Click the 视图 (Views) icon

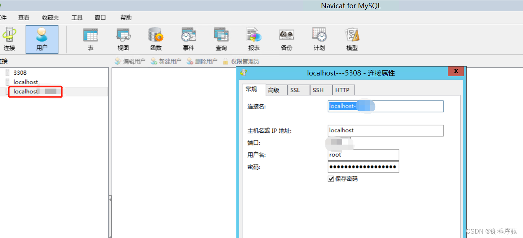point(123,39)
